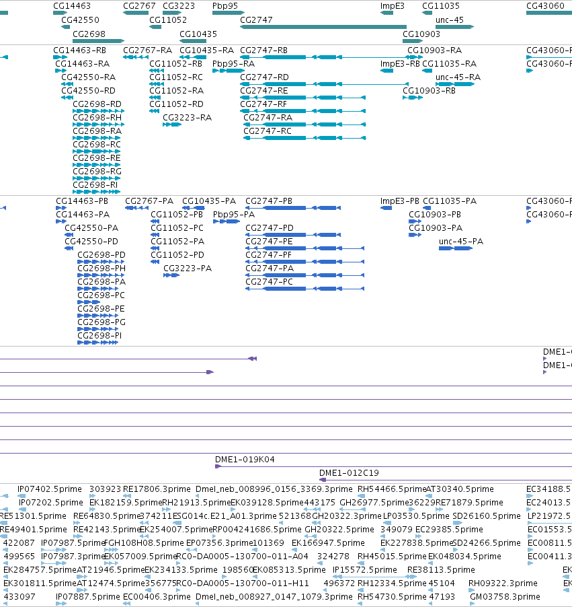Select the CG11035 gene label
Viewport: 572px width, 607px height.
[x=441, y=6]
